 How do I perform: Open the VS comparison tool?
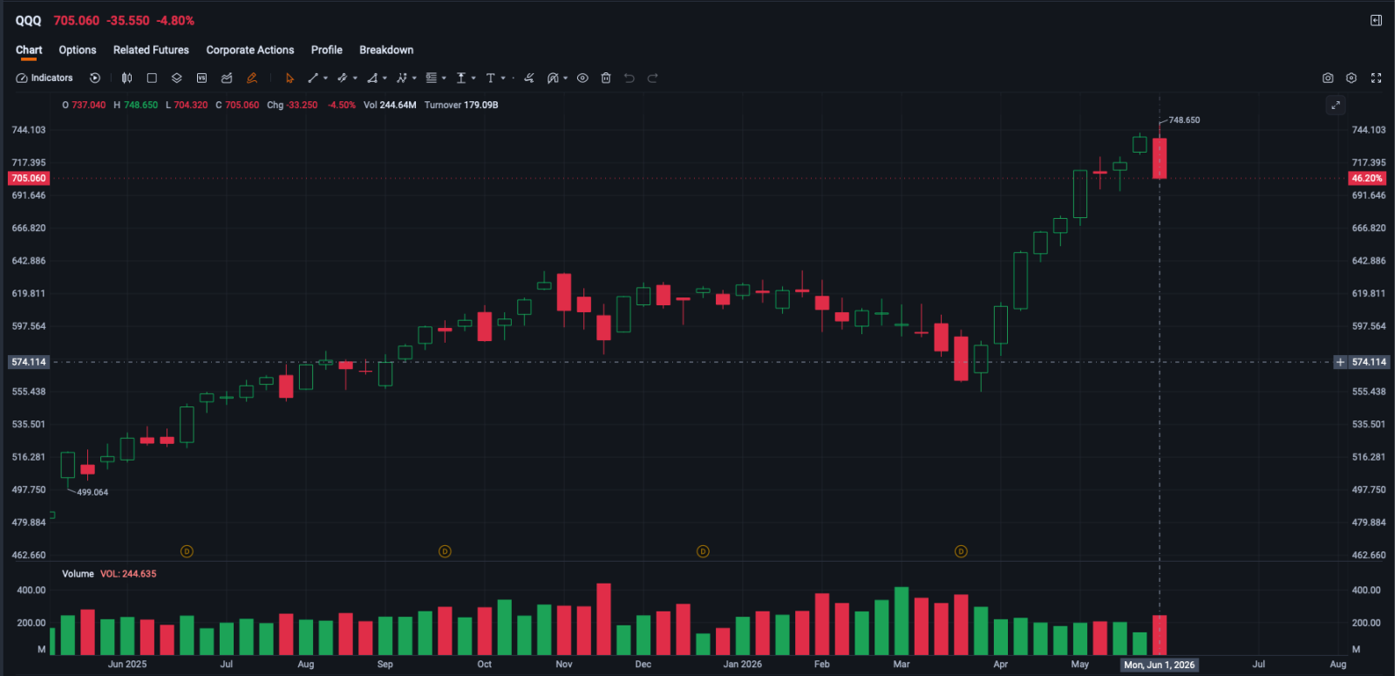click(x=201, y=78)
